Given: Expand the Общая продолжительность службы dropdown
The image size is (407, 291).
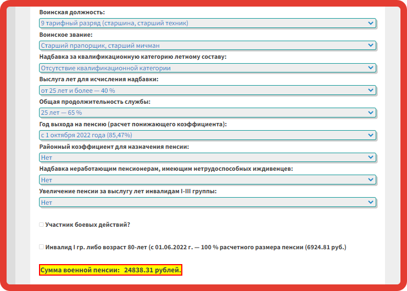Looking at the screenshot, I should 208,113.
